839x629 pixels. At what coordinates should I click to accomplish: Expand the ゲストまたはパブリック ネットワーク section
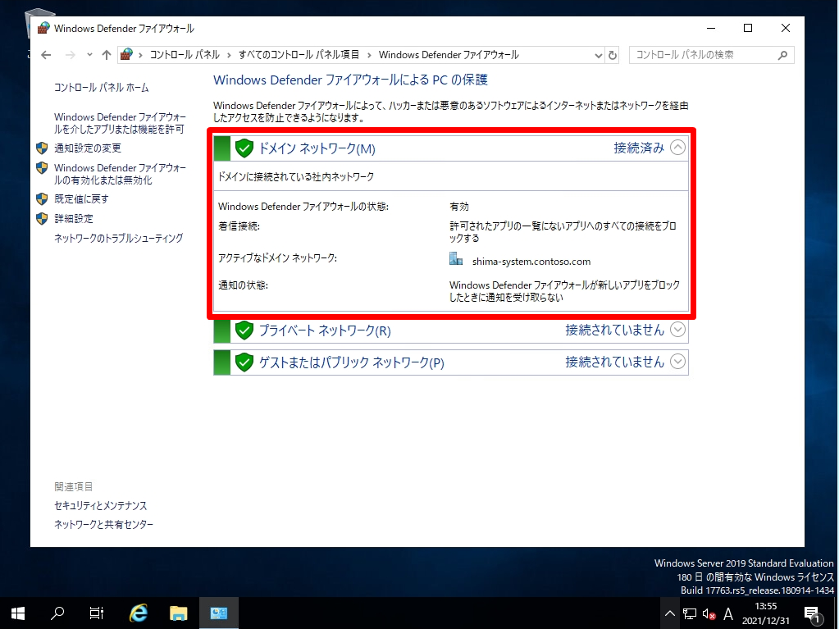(677, 362)
